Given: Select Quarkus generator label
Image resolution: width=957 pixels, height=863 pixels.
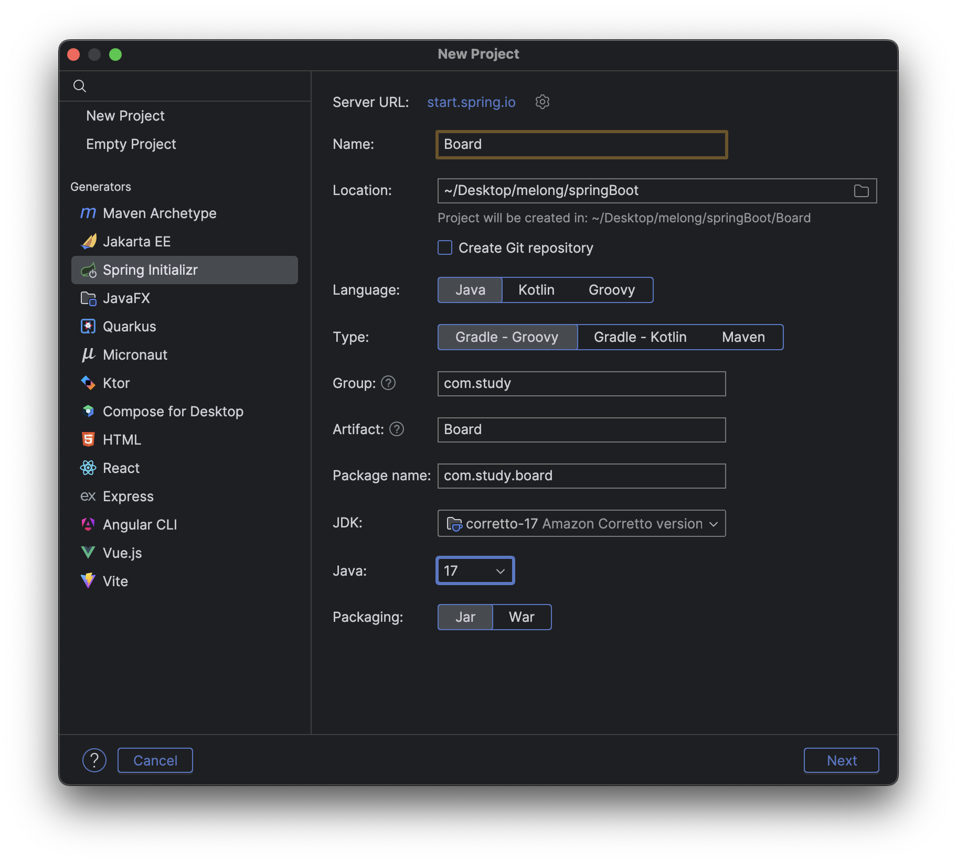Looking at the screenshot, I should coord(130,327).
